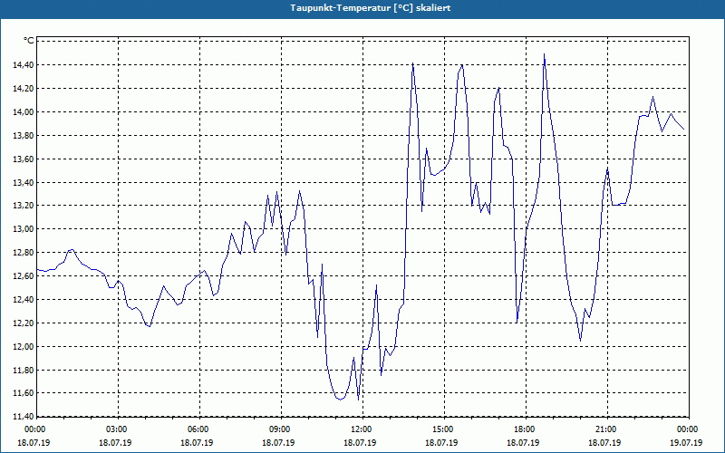Click the 15:00 x-axis label
Viewport: 725px width, 453px height.
441,429
